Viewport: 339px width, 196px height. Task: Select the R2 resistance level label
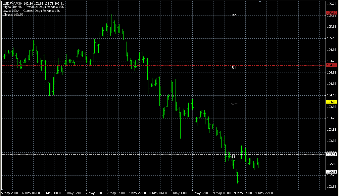pos(234,16)
